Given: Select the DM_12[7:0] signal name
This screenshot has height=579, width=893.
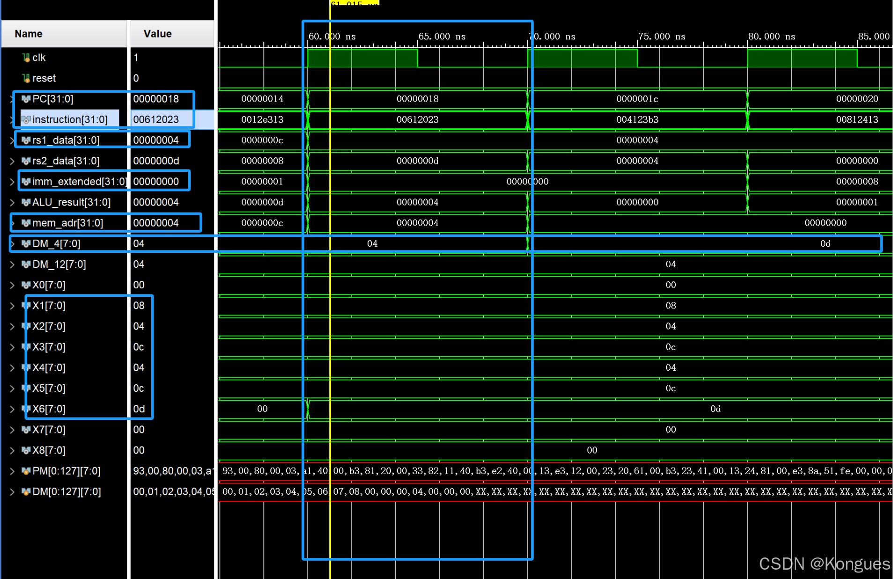Looking at the screenshot, I should [x=59, y=264].
